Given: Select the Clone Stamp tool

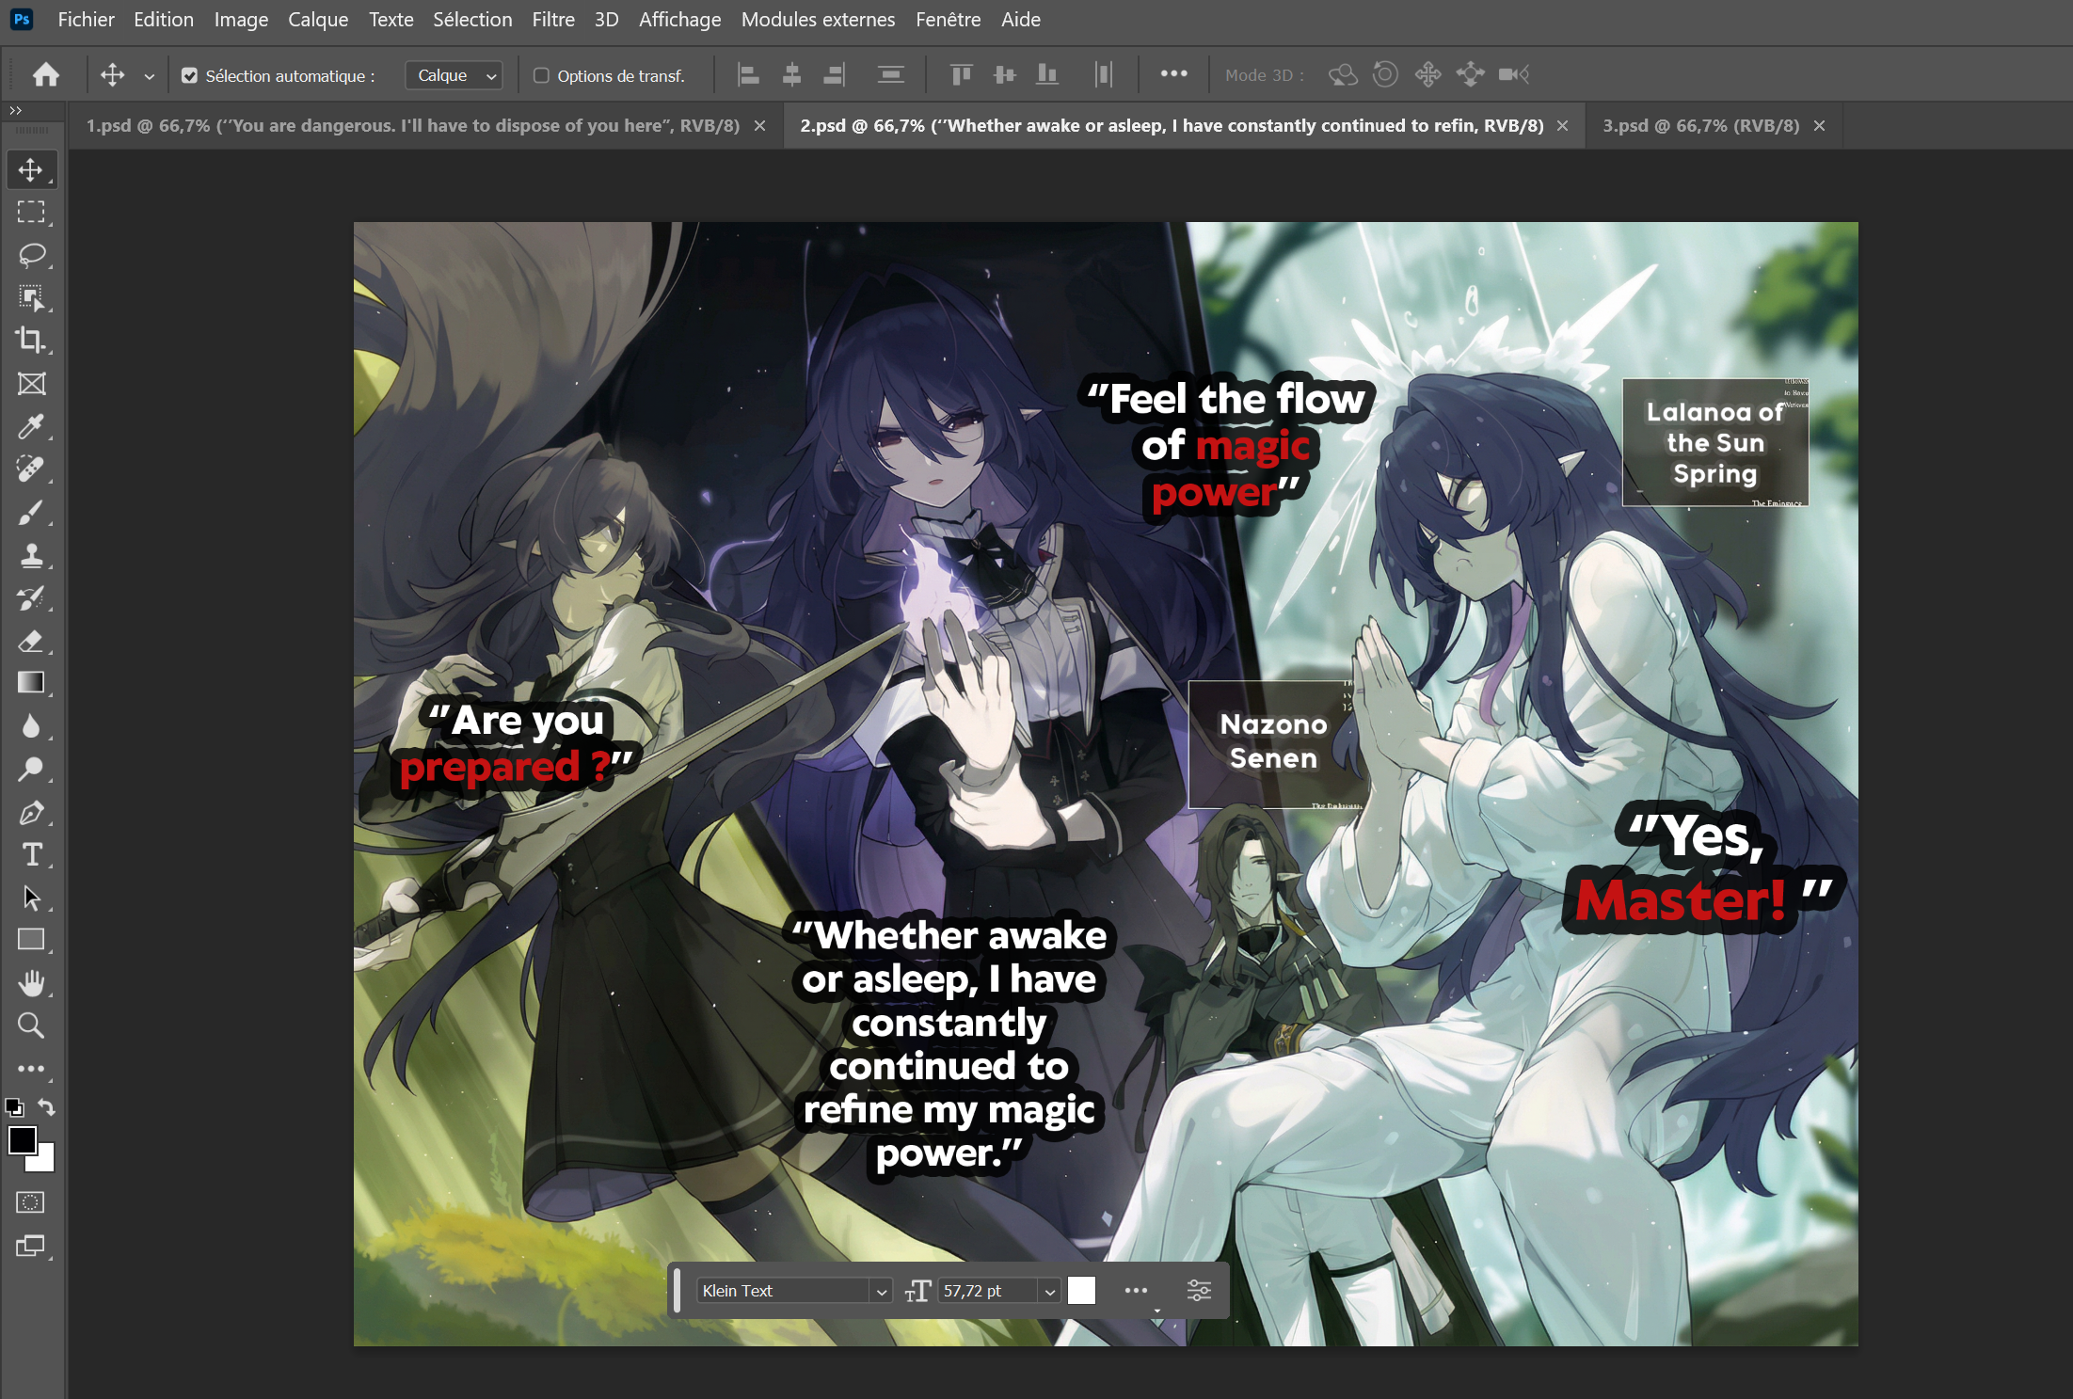Looking at the screenshot, I should click(30, 556).
